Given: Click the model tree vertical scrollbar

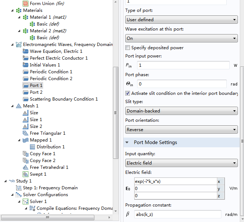Looking at the screenshot, I should pos(116,112).
